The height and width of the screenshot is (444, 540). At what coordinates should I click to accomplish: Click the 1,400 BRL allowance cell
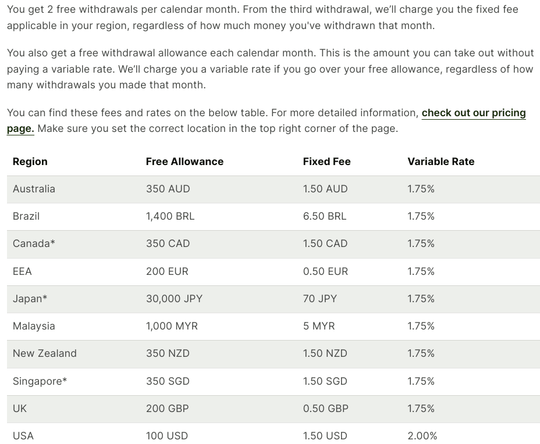(170, 216)
